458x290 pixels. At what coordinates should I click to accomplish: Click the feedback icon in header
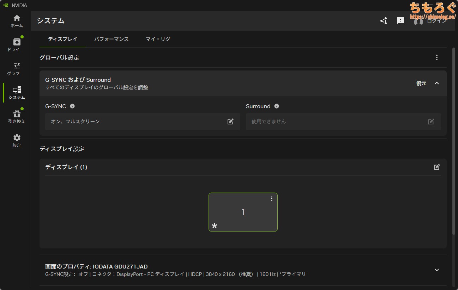pyautogui.click(x=400, y=21)
